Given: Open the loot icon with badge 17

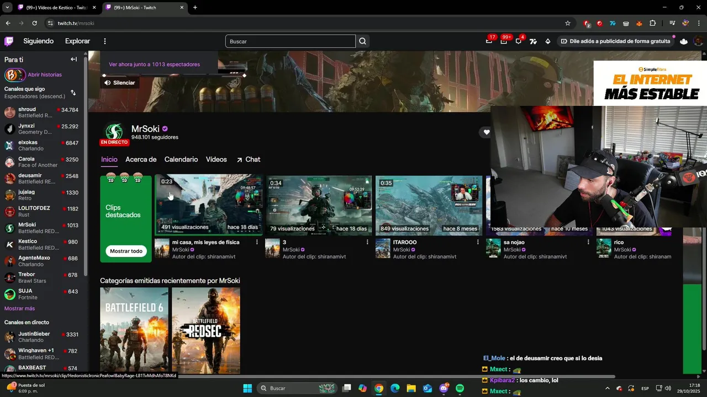Looking at the screenshot, I should [489, 41].
